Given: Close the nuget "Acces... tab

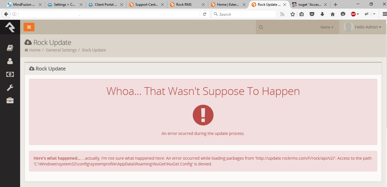Looking at the screenshot, I should pos(326,5).
